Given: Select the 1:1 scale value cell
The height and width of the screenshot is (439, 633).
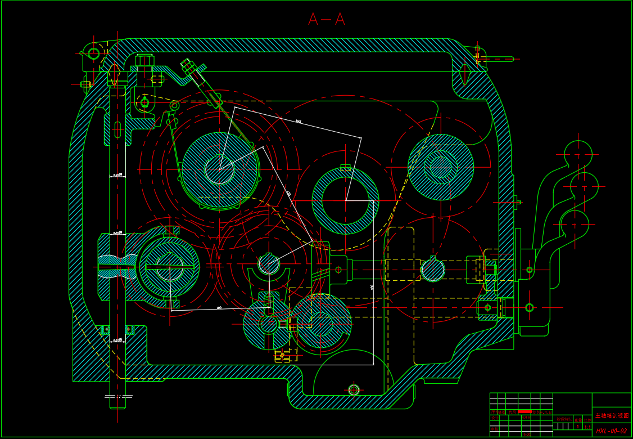Looking at the screenshot, I should (x=588, y=427).
